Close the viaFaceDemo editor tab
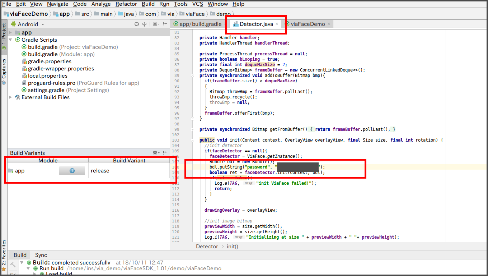This screenshot has width=488, height=276. [x=329, y=24]
